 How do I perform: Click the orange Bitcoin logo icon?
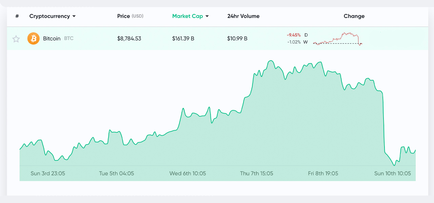tap(34, 39)
